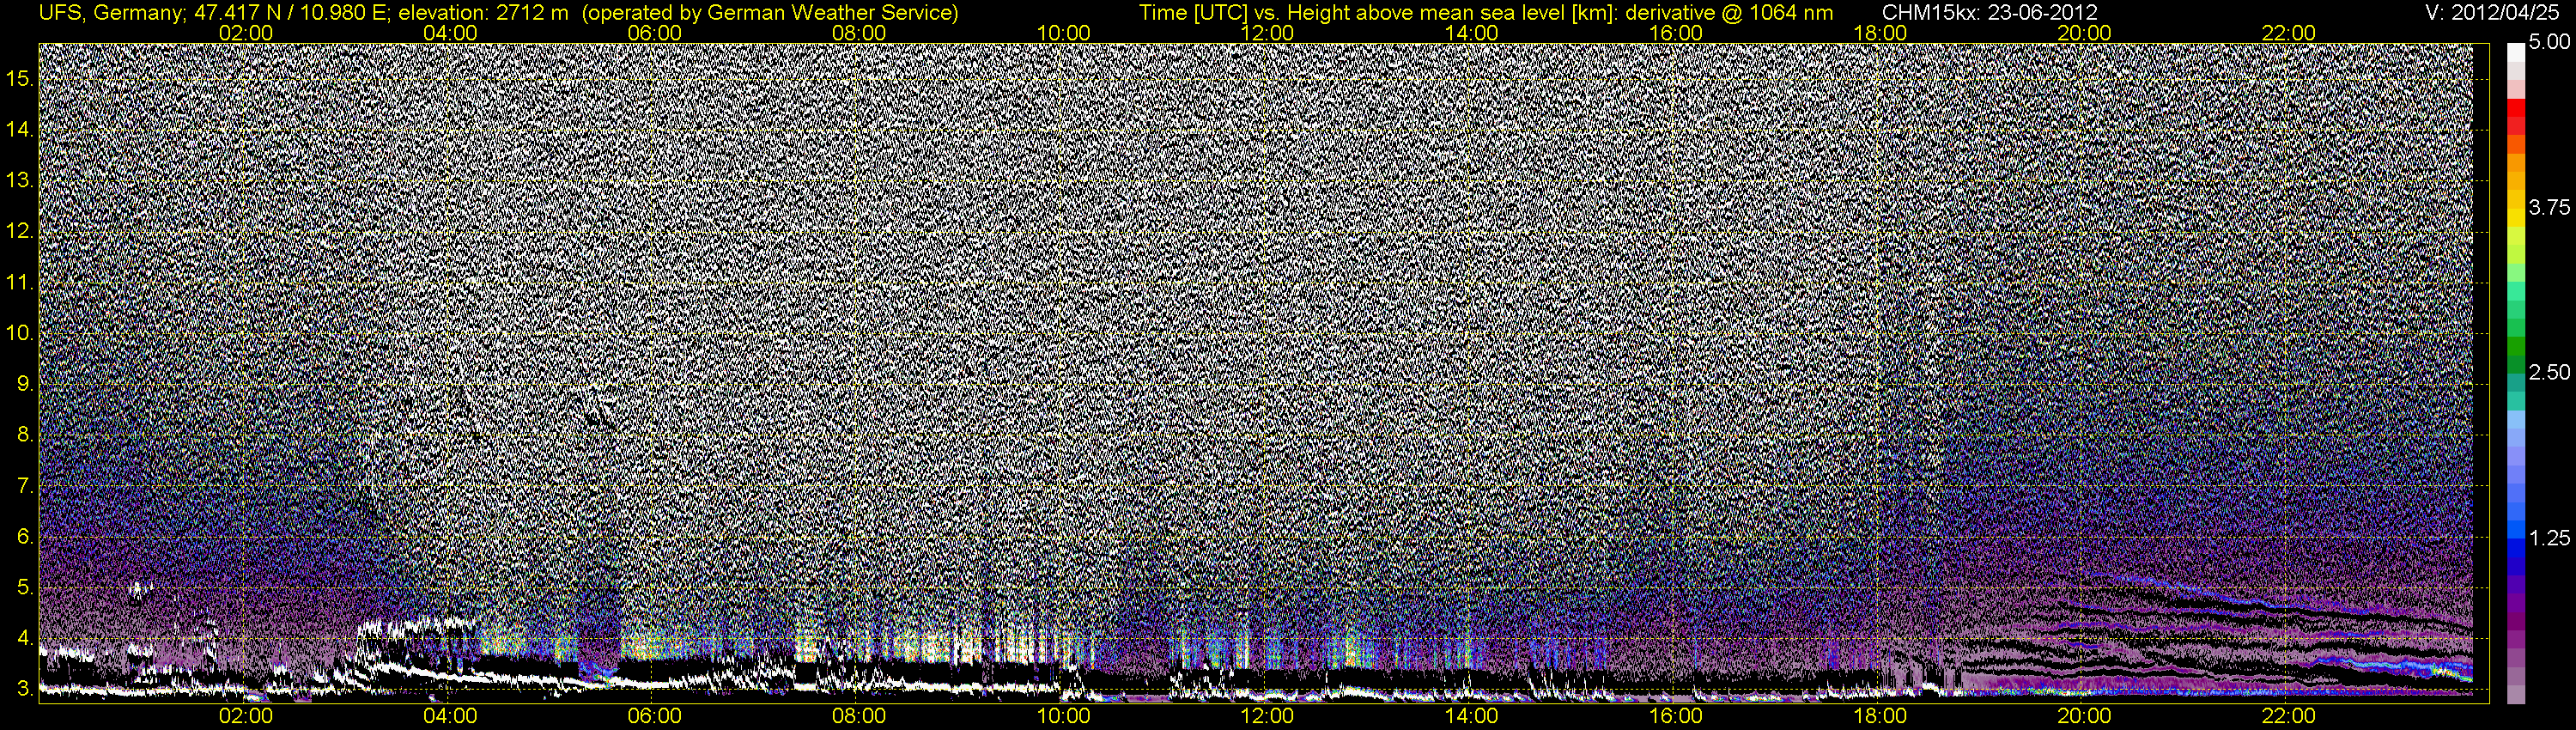Click the '5.' height axis label
This screenshot has width=2576, height=730.
pyautogui.click(x=27, y=588)
